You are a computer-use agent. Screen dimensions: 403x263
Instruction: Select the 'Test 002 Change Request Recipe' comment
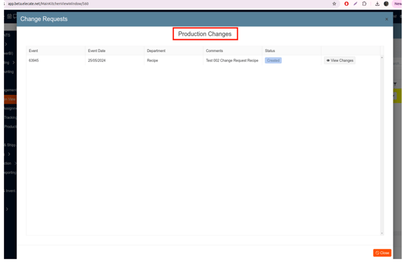pyautogui.click(x=232, y=60)
